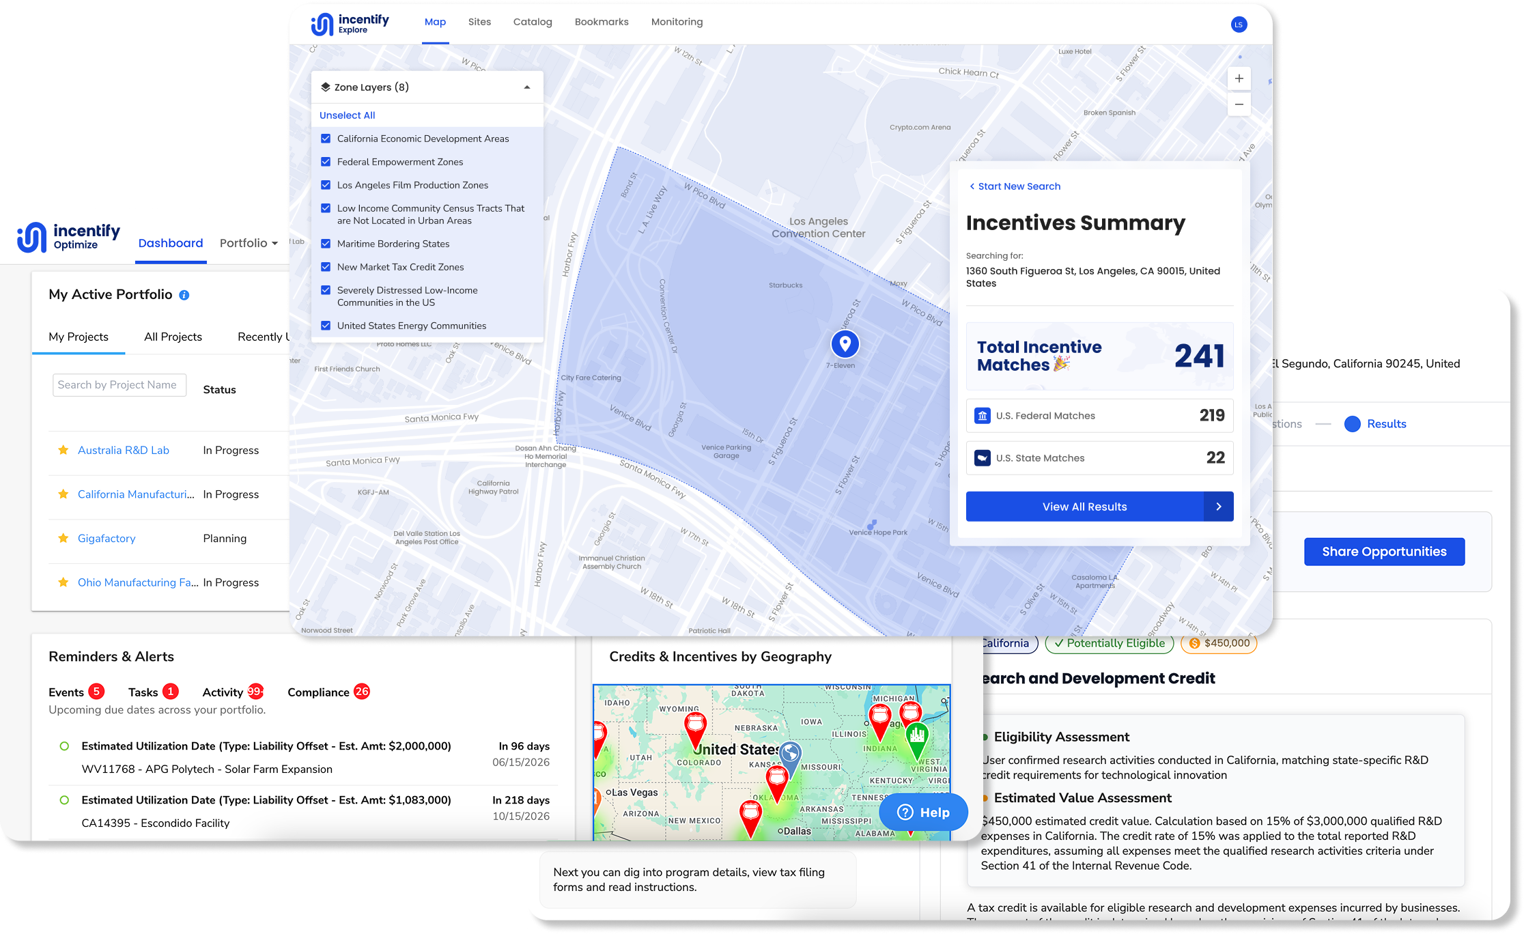Click the Search by Project Name field
The width and height of the screenshot is (1524, 934).
coord(119,385)
